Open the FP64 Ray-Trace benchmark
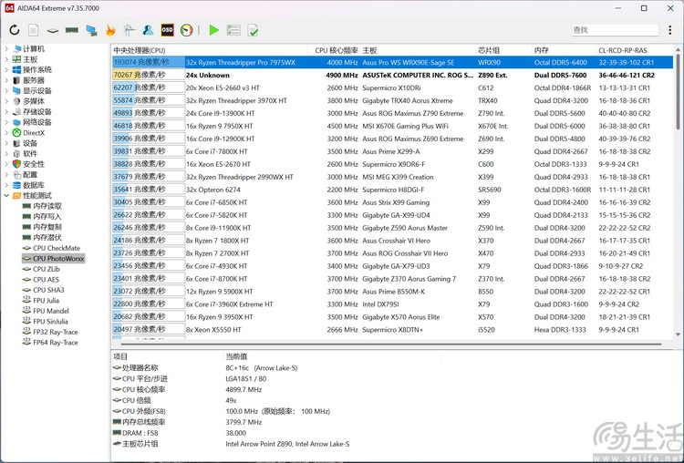Image resolution: width=684 pixels, height=463 pixels. tap(50, 342)
